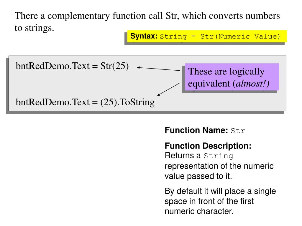This screenshot has width=302, height=226.
Task: Click the lower arrow pointing to ToString line
Action: tap(169, 89)
